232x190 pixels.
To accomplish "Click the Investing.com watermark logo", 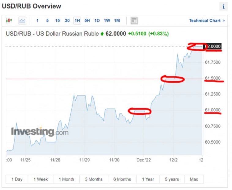I will 40,132.
